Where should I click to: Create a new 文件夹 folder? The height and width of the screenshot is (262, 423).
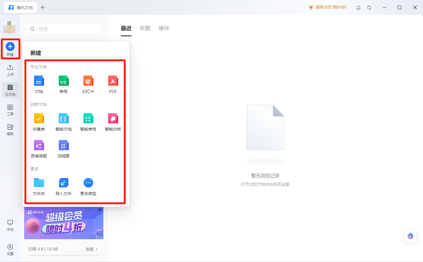pyautogui.click(x=39, y=187)
